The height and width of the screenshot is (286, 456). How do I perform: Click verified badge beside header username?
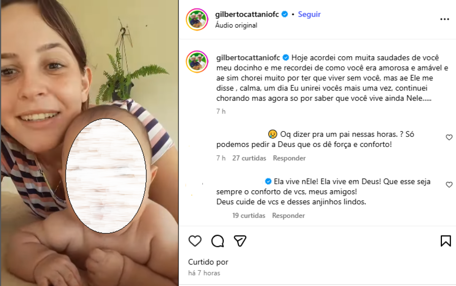coord(285,14)
